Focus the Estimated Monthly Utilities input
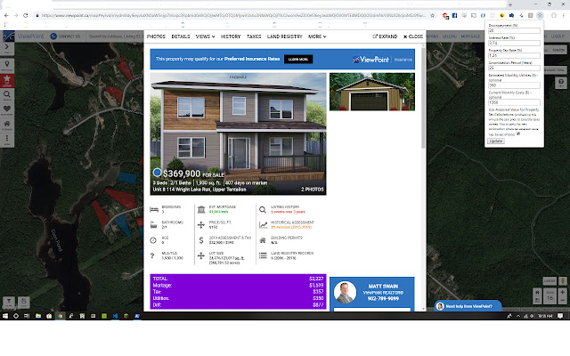This screenshot has height=356, width=570. pos(514,85)
